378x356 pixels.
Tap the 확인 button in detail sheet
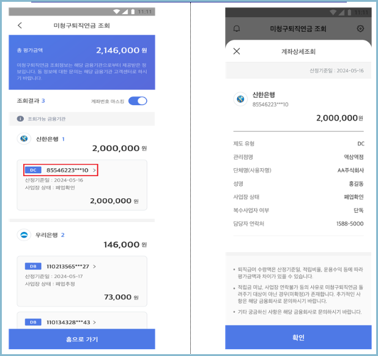[298, 337]
